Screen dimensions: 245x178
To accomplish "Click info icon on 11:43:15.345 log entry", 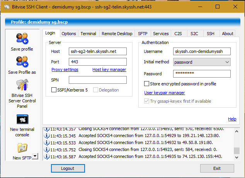I will tap(46, 136).
